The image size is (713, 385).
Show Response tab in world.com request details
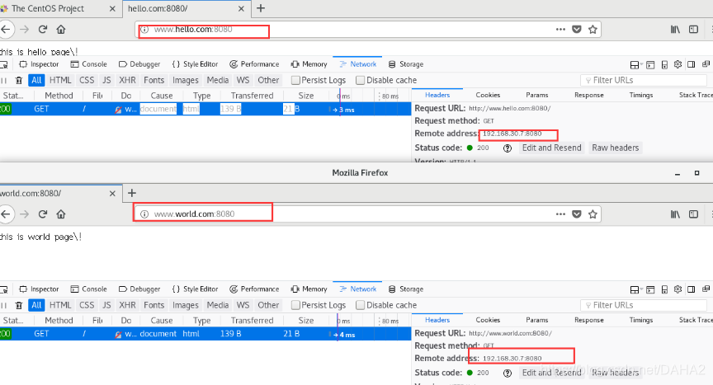[589, 320]
